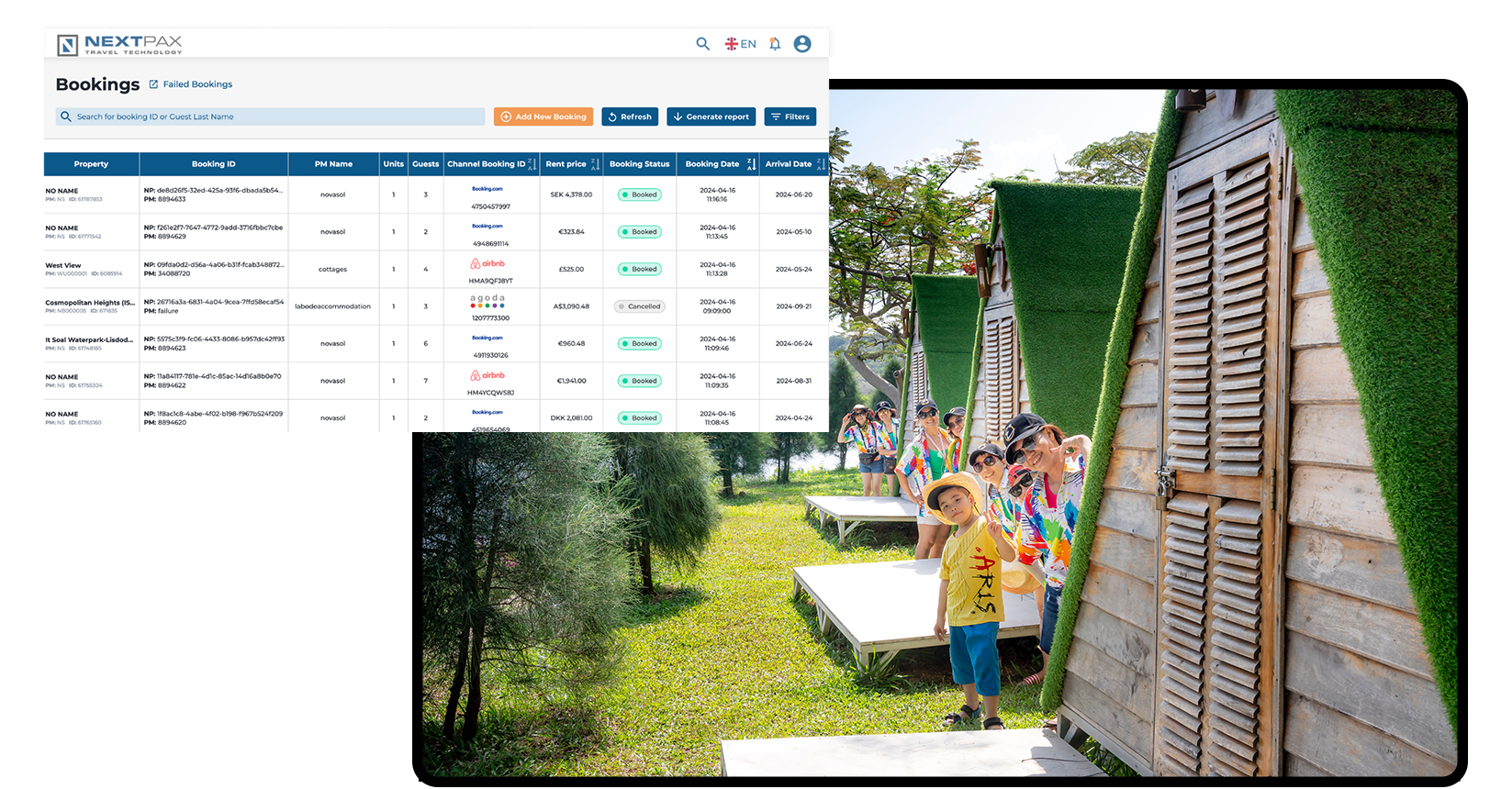The height and width of the screenshot is (789, 1490).
Task: Select the West View property
Action: pos(63,265)
